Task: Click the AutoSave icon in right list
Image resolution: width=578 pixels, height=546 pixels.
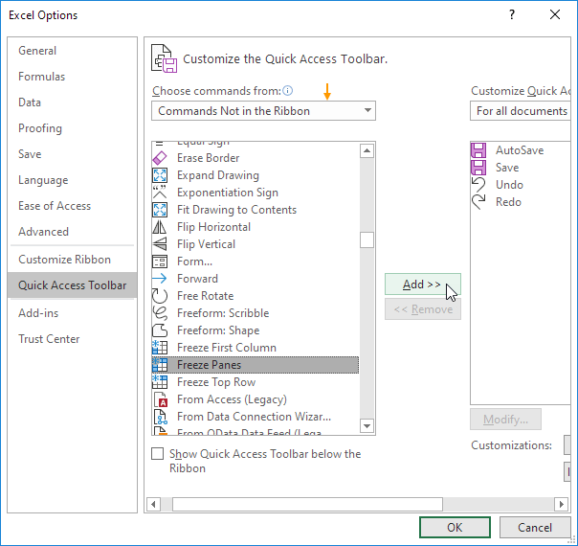Action: tap(478, 150)
